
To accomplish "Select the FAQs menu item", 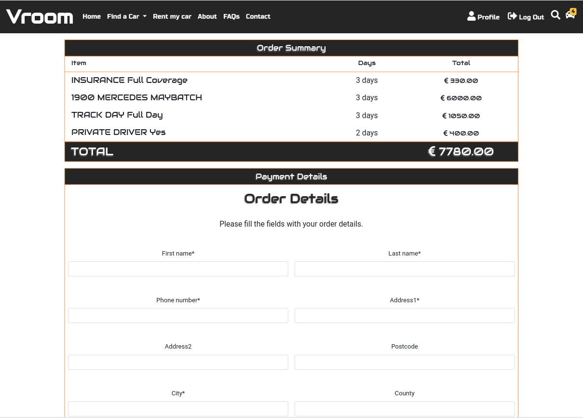I will [x=231, y=16].
